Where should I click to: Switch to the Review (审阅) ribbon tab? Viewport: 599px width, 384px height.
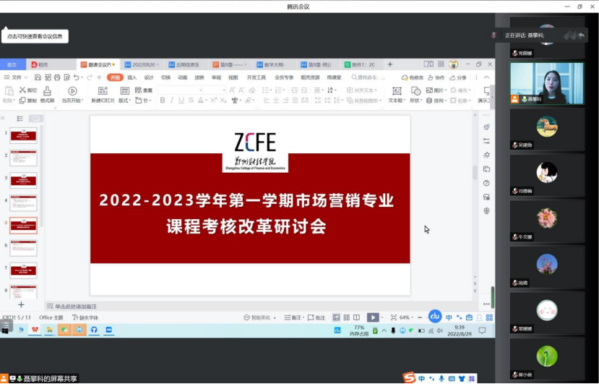pyautogui.click(x=216, y=77)
